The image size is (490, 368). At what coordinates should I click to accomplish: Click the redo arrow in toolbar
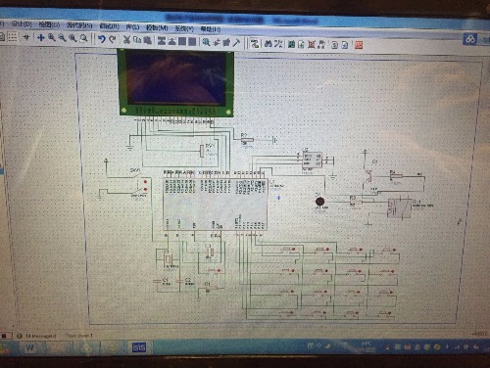click(x=113, y=39)
